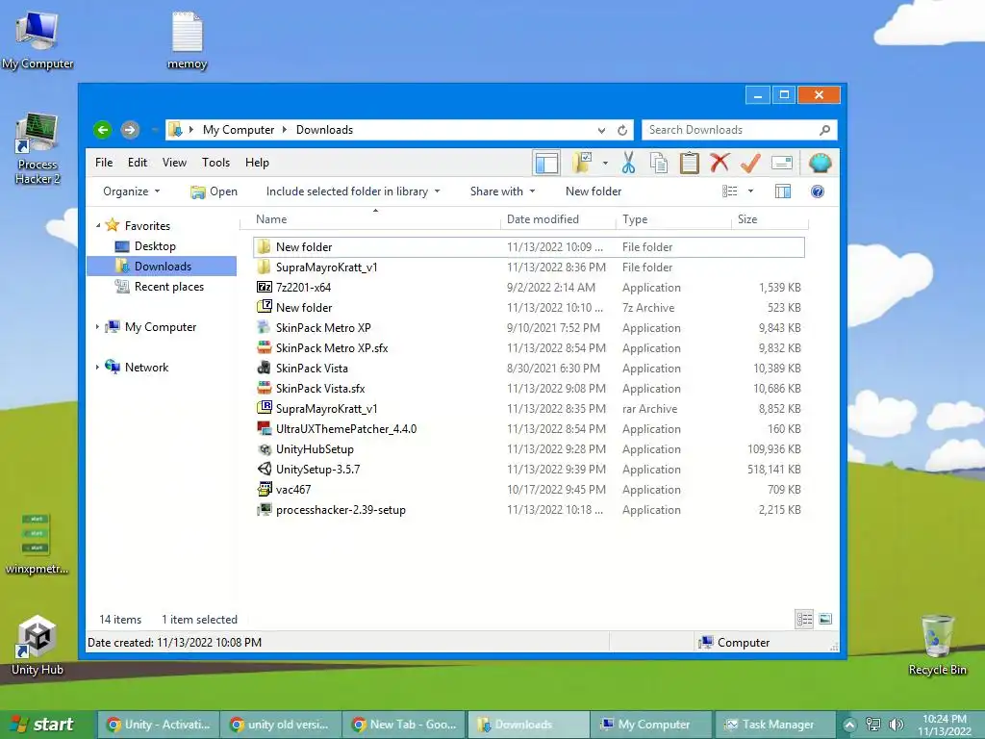Select Desktop in Favorites

coord(155,246)
